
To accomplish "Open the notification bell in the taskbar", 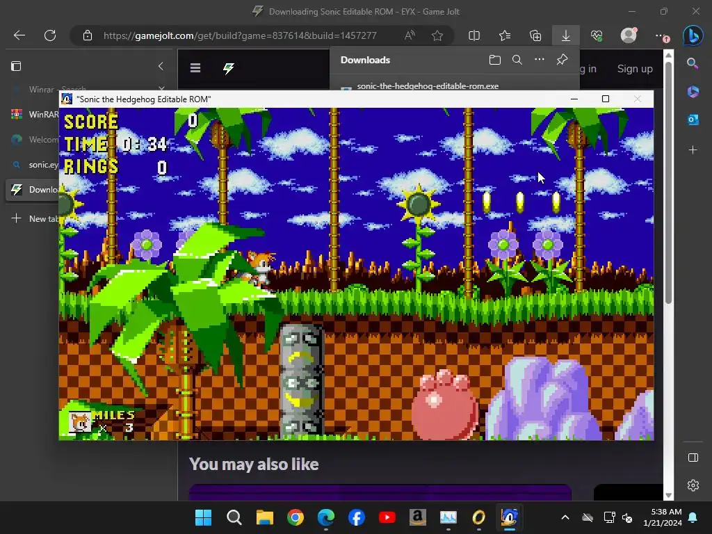I will pos(693,517).
